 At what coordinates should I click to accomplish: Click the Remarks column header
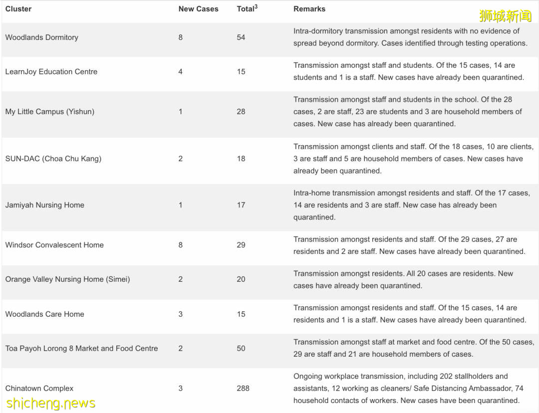click(309, 9)
